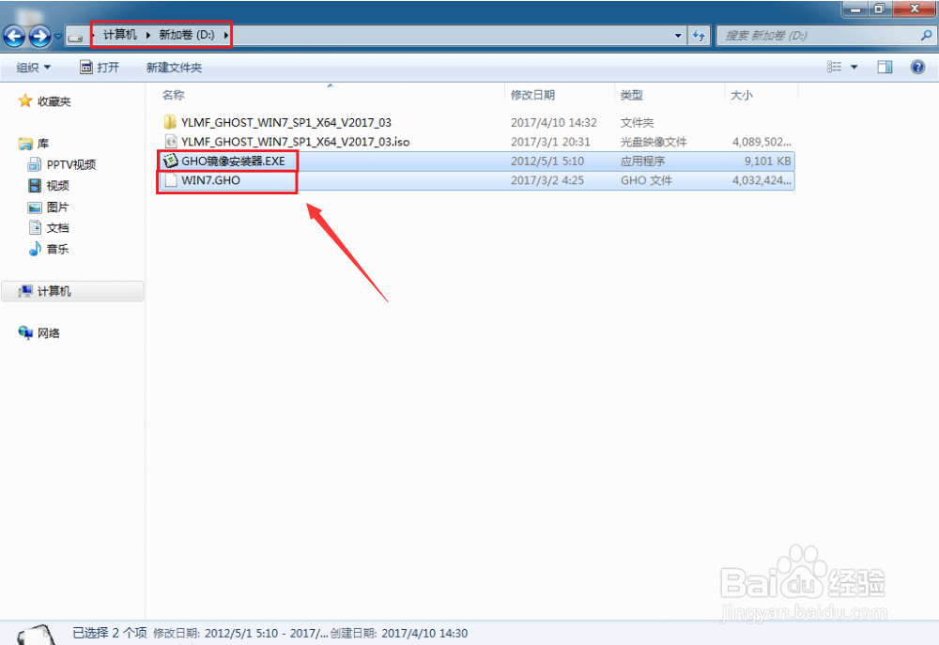Select the YLMF_GHOST_WIN7_SP1_X64_V2017_03.iso disc image icon
Image resolution: width=939 pixels, height=645 pixels.
[x=171, y=142]
